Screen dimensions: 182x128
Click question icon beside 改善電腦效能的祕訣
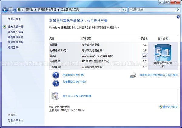(56, 83)
